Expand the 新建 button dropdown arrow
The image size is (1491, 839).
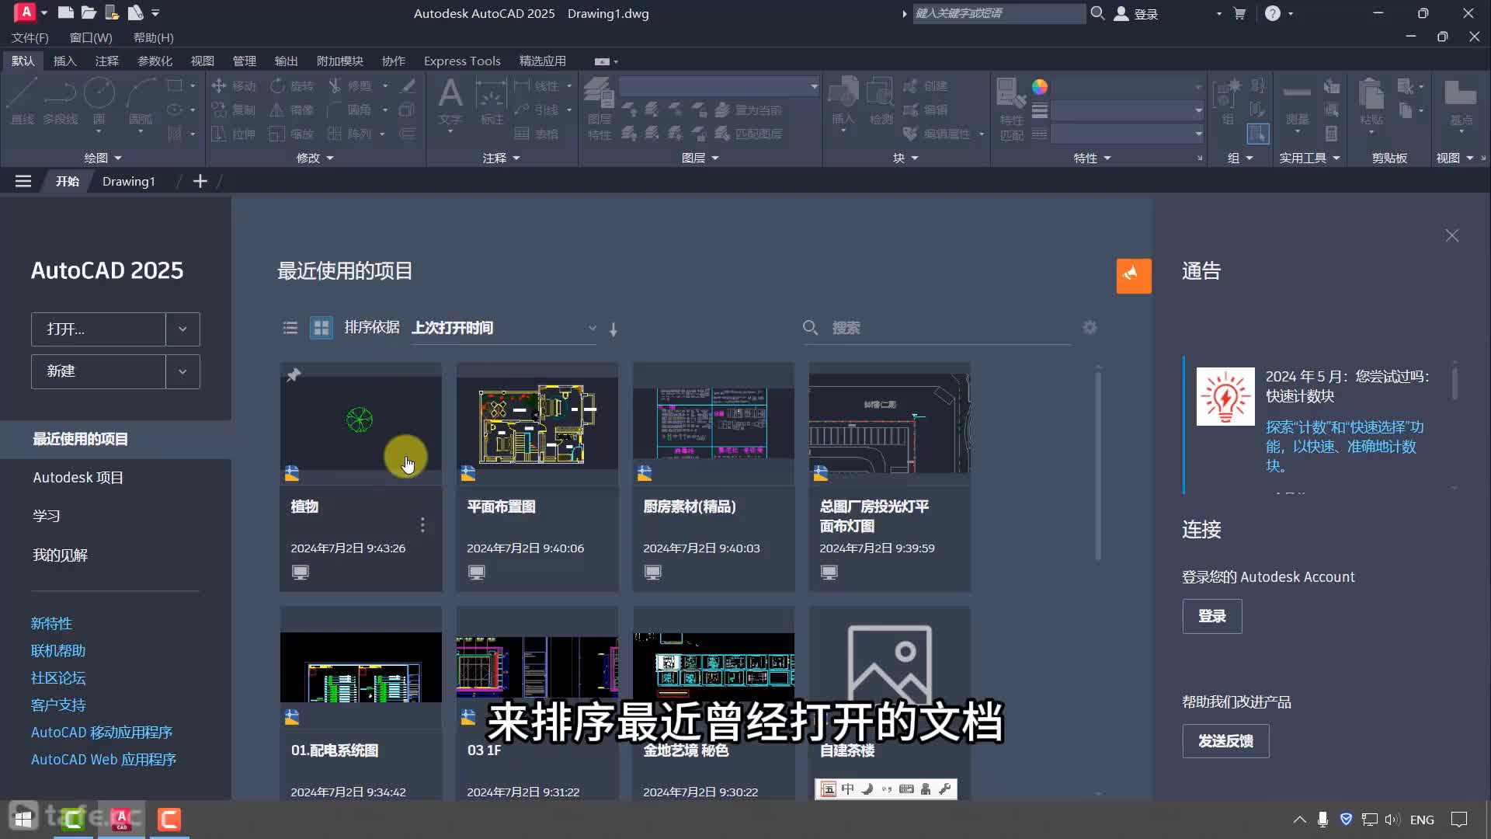(182, 371)
